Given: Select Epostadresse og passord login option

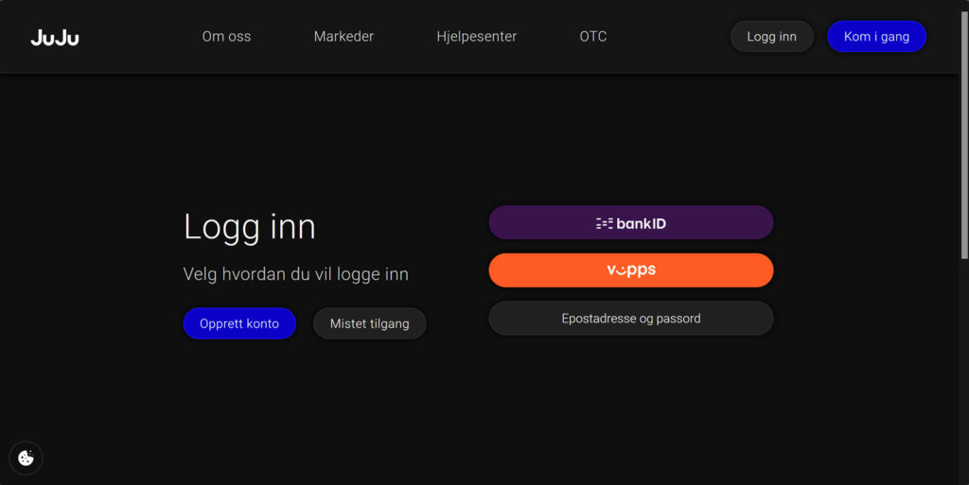Looking at the screenshot, I should point(631,319).
